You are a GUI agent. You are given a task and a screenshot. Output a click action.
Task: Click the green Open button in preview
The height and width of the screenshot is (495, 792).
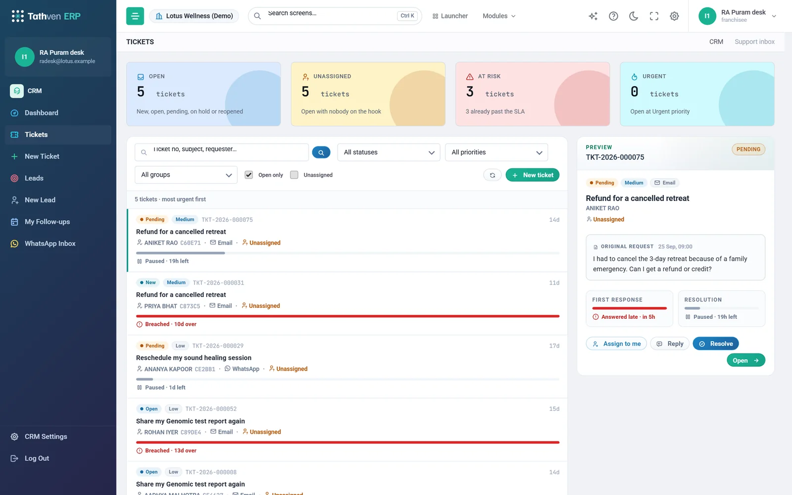(x=746, y=360)
